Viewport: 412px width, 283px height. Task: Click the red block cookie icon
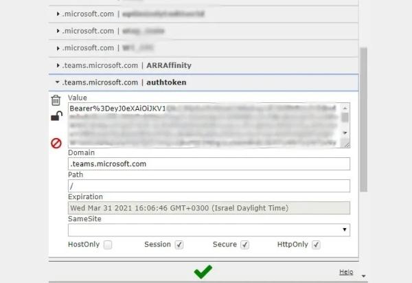pyautogui.click(x=56, y=143)
